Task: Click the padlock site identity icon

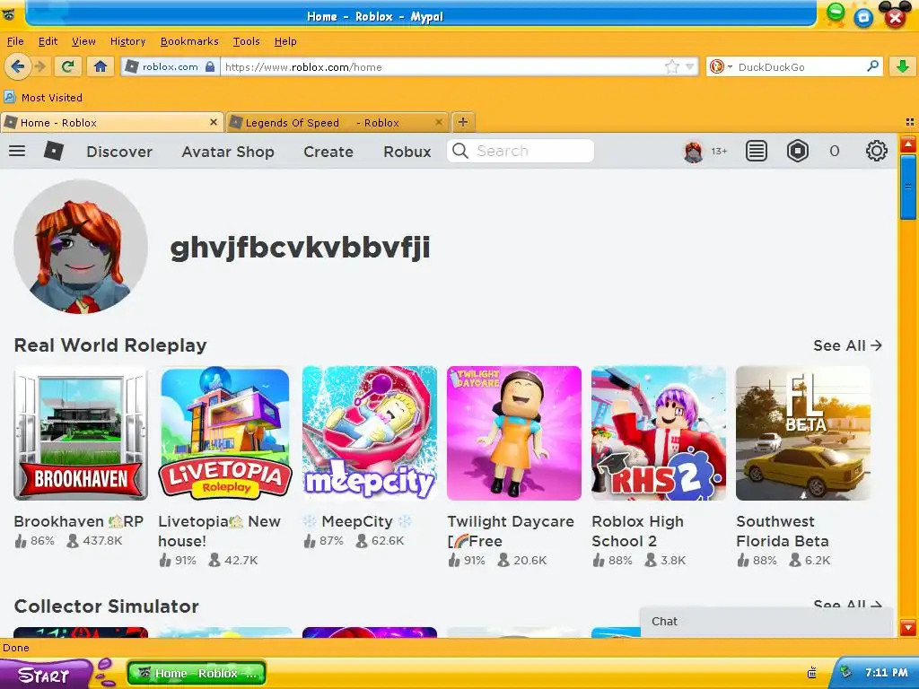Action: click(x=210, y=66)
